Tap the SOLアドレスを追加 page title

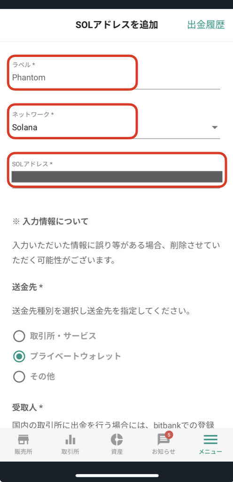[117, 25]
